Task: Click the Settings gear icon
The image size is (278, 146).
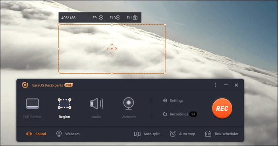Action: coord(165,100)
